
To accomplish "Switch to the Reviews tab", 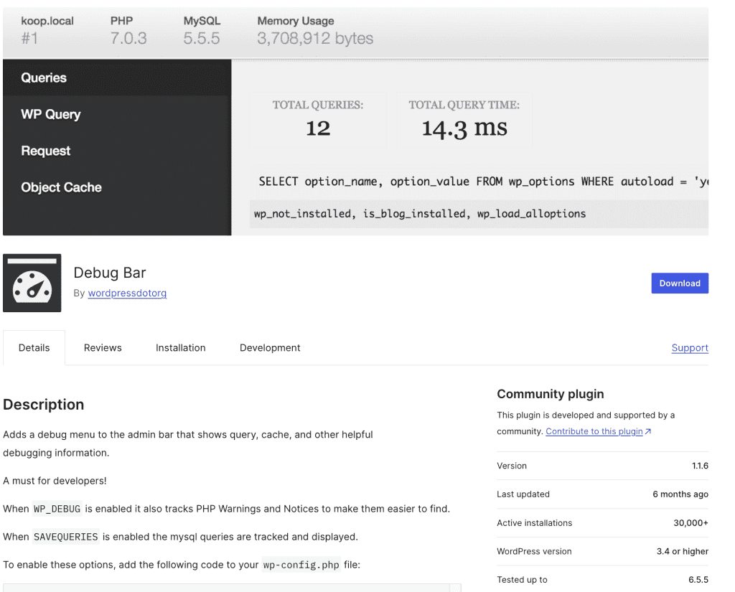I will click(x=103, y=348).
